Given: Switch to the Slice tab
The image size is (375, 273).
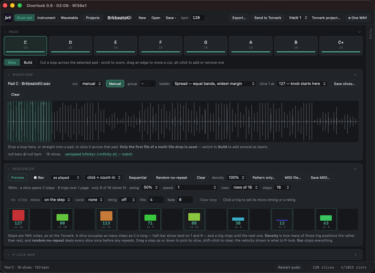Looking at the screenshot, I should tap(12, 62).
